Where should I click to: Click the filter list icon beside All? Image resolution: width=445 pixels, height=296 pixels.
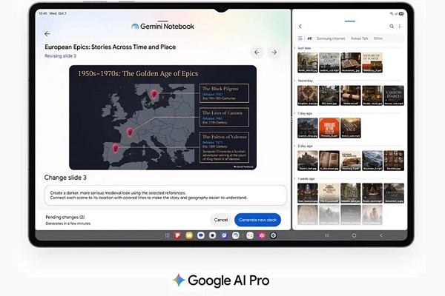coord(300,38)
